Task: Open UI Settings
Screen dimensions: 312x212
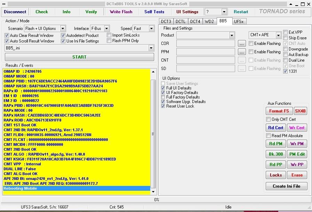Action: point(187,12)
